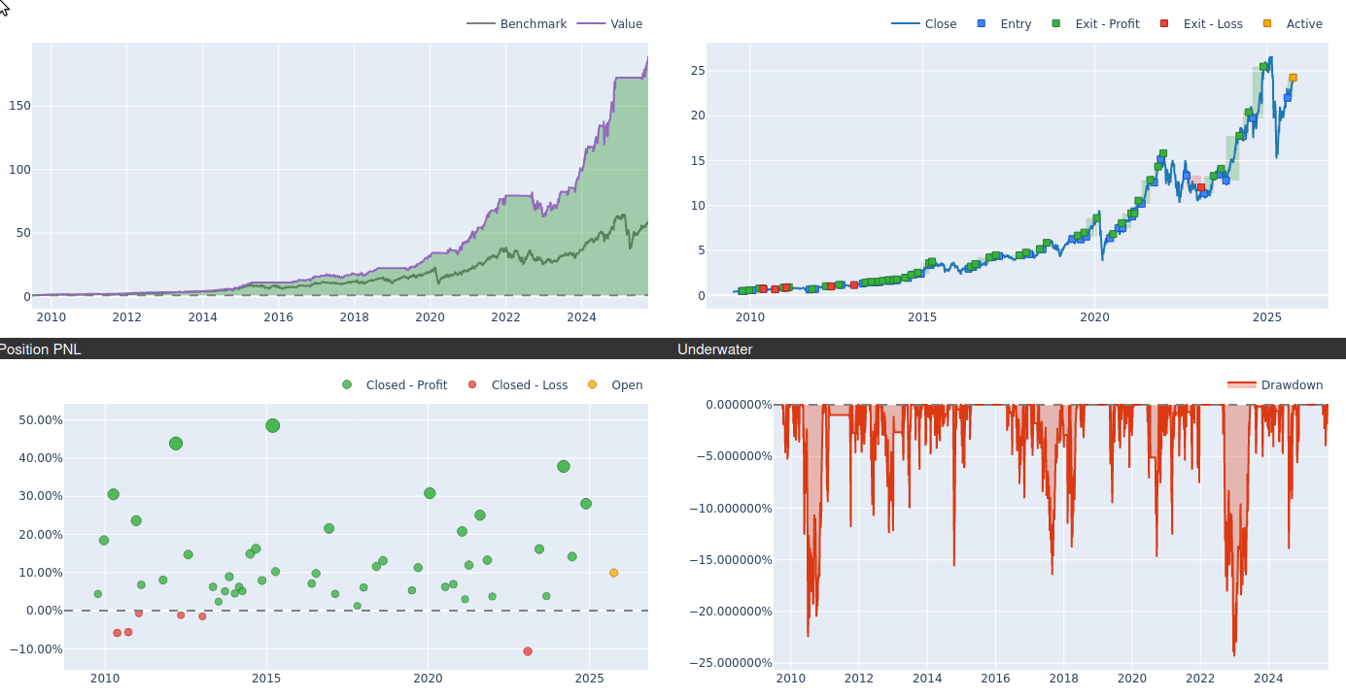Viewport: 1346px width, 697px height.
Task: Select the orange open-position bubble in Position PNL
Action: [x=614, y=573]
